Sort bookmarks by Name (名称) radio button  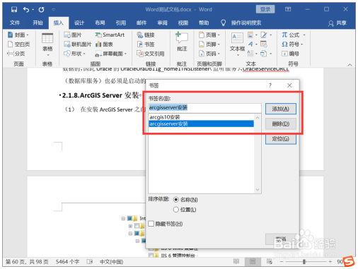click(x=175, y=200)
